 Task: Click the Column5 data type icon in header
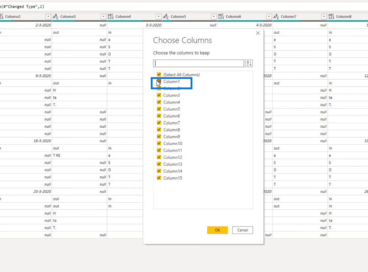(x=166, y=16)
